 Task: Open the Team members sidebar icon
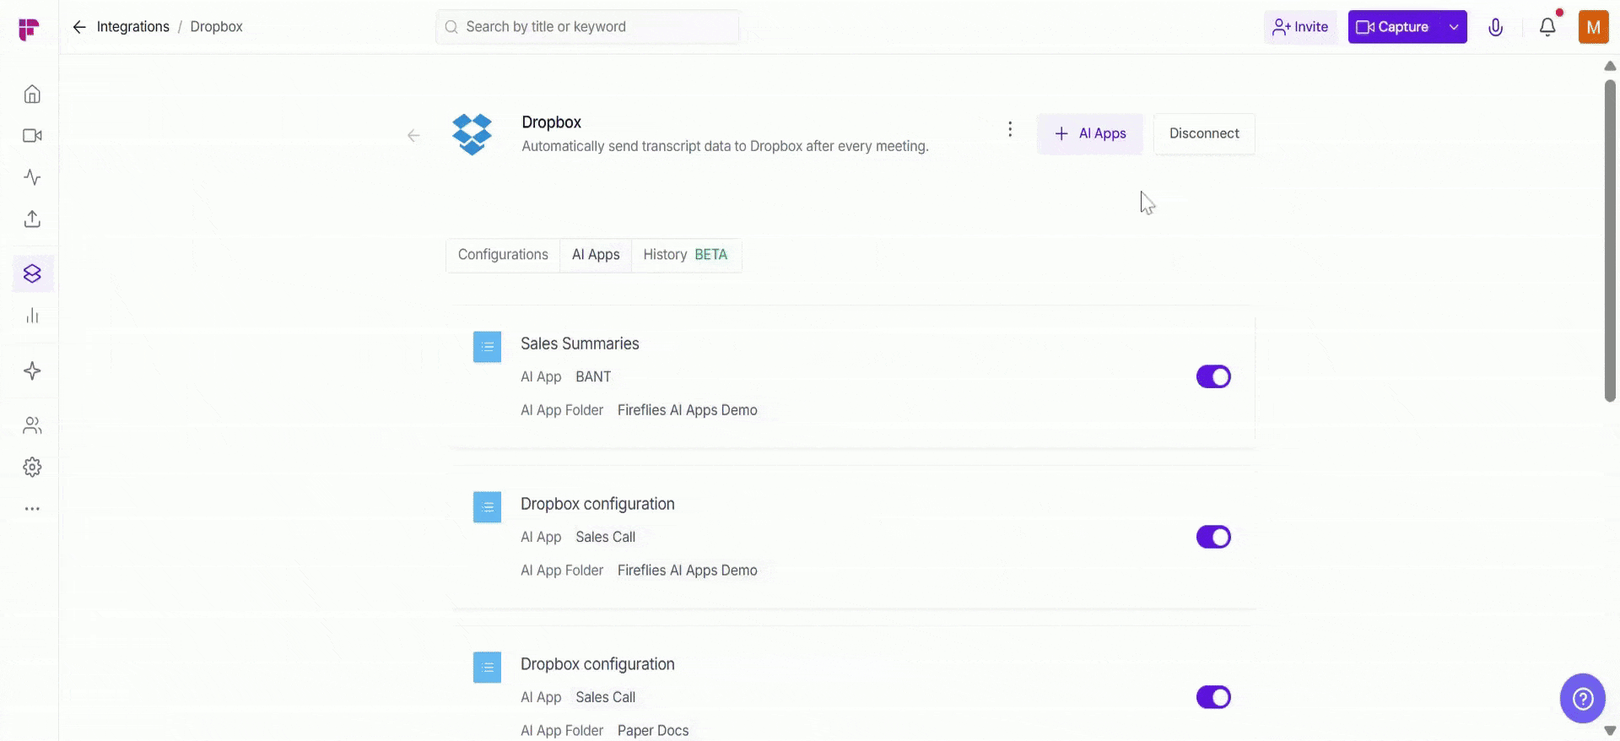[32, 425]
